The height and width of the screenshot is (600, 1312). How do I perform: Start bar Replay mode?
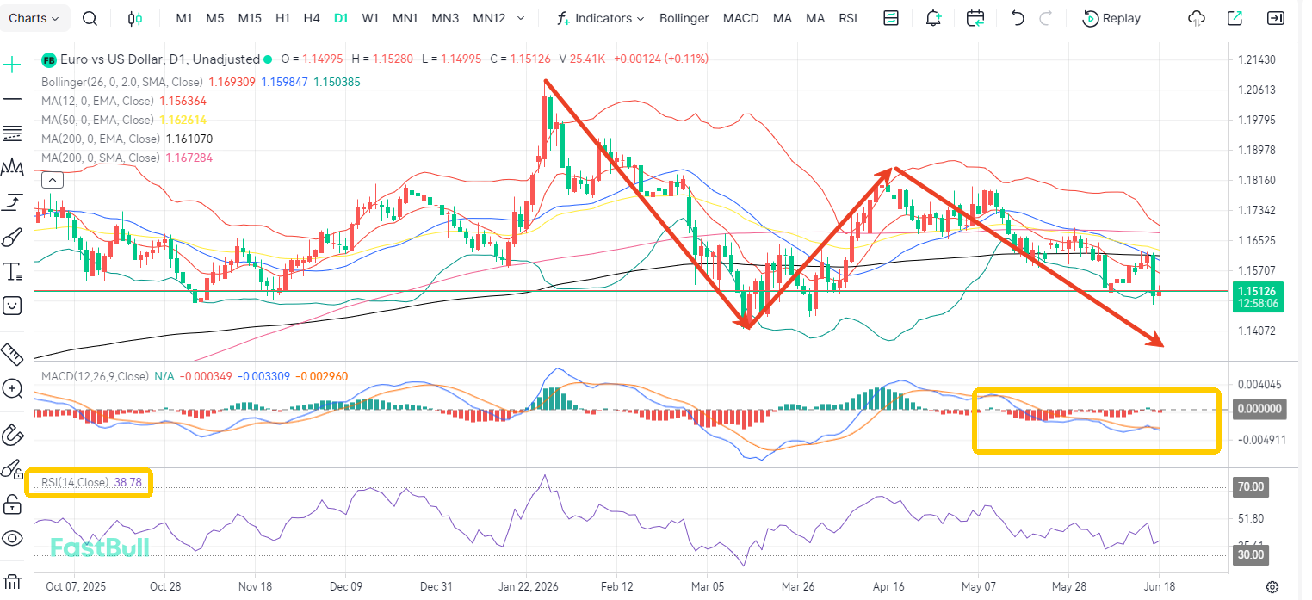(1111, 18)
